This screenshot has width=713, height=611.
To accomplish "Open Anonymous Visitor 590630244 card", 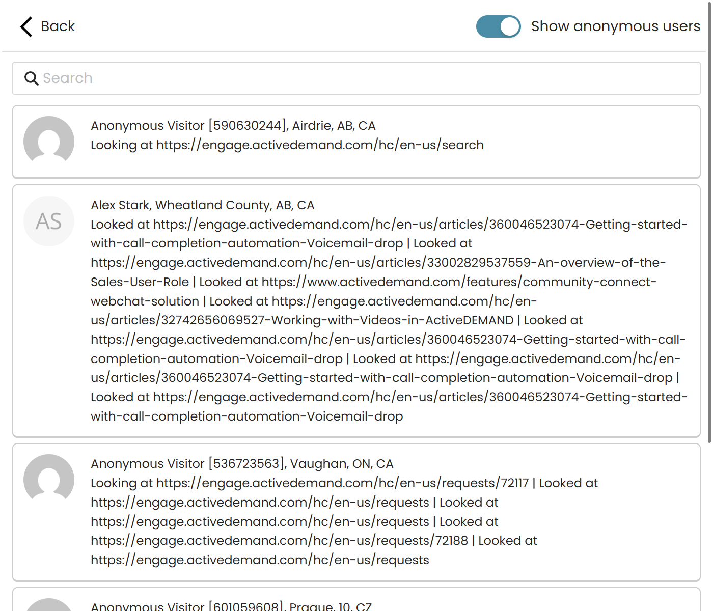I will coord(356,142).
